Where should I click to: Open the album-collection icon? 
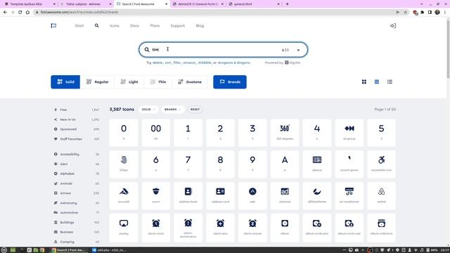click(381, 228)
